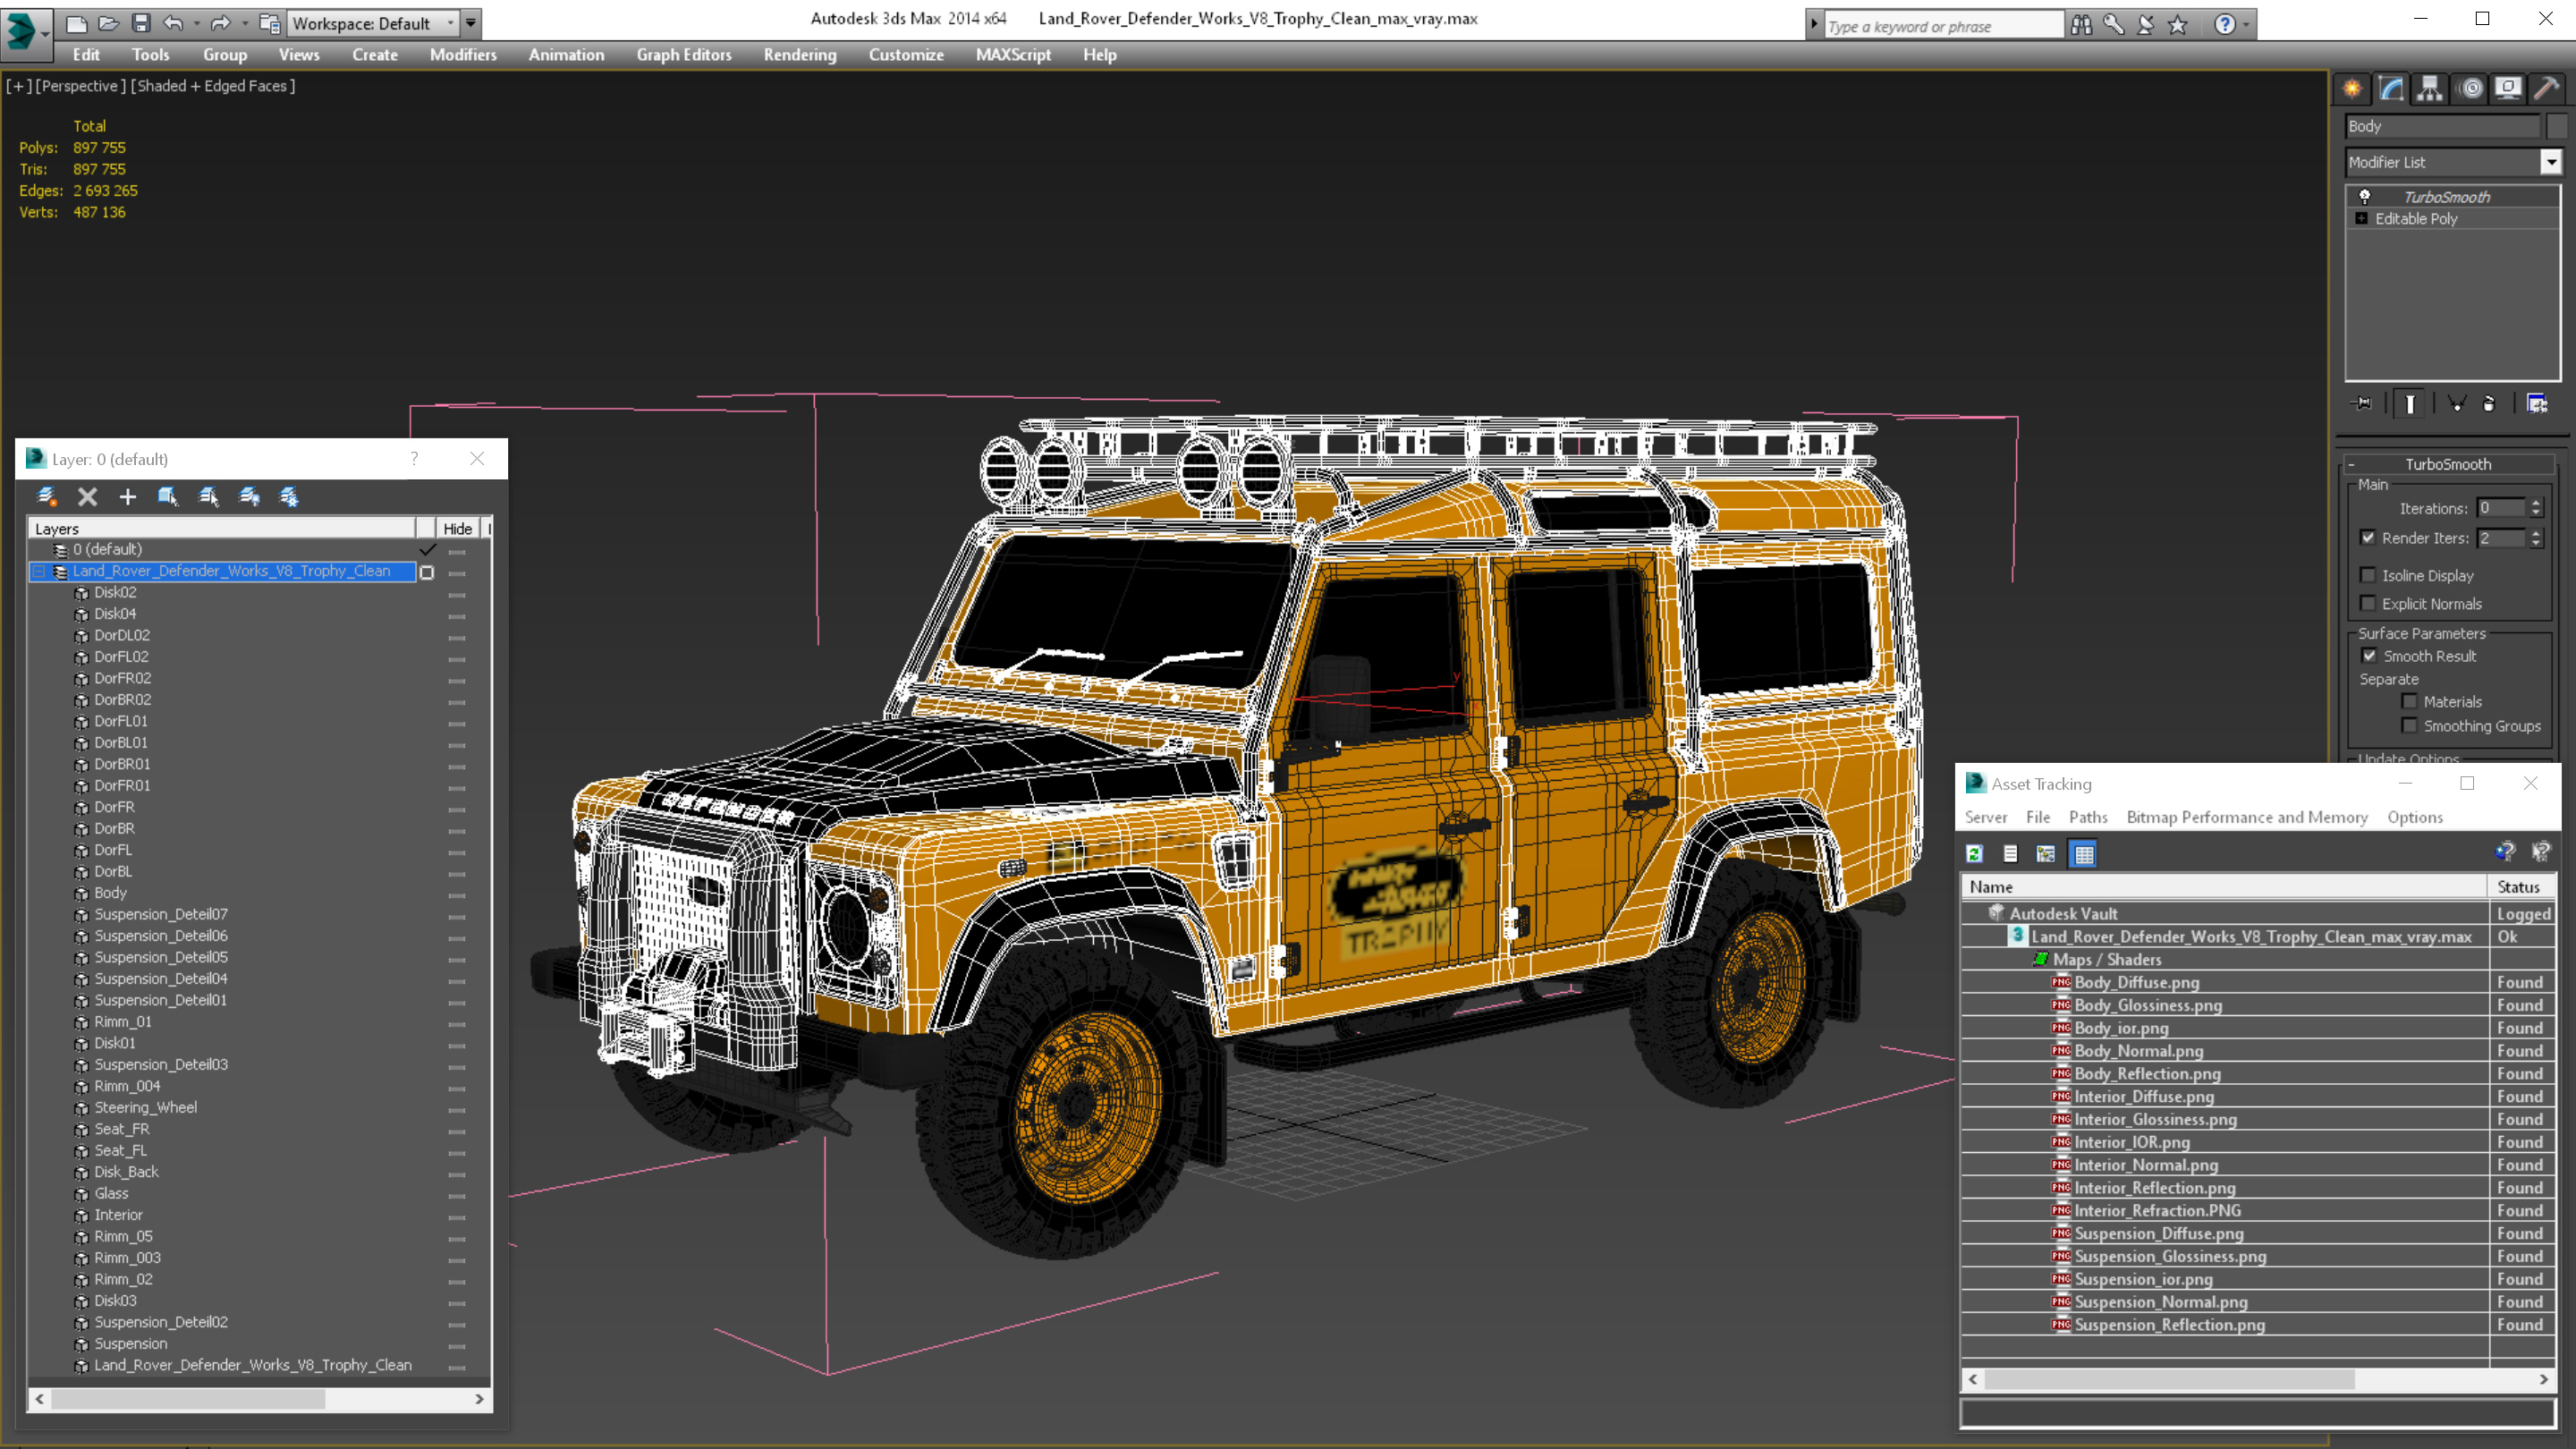Select Body_Diffuse.png in Asset Tracking

point(2136,982)
